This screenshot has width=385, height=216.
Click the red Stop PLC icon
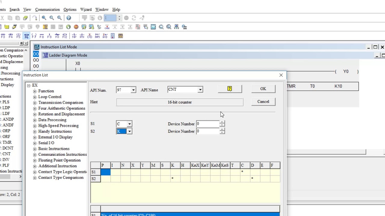76,27
